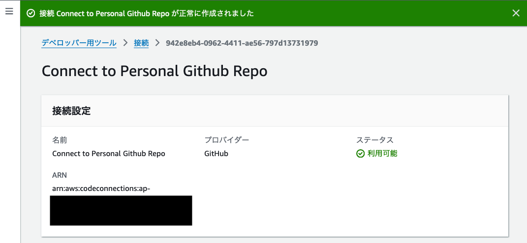The width and height of the screenshot is (527, 243).
Task: Click the ステータス label
Action: click(x=375, y=140)
